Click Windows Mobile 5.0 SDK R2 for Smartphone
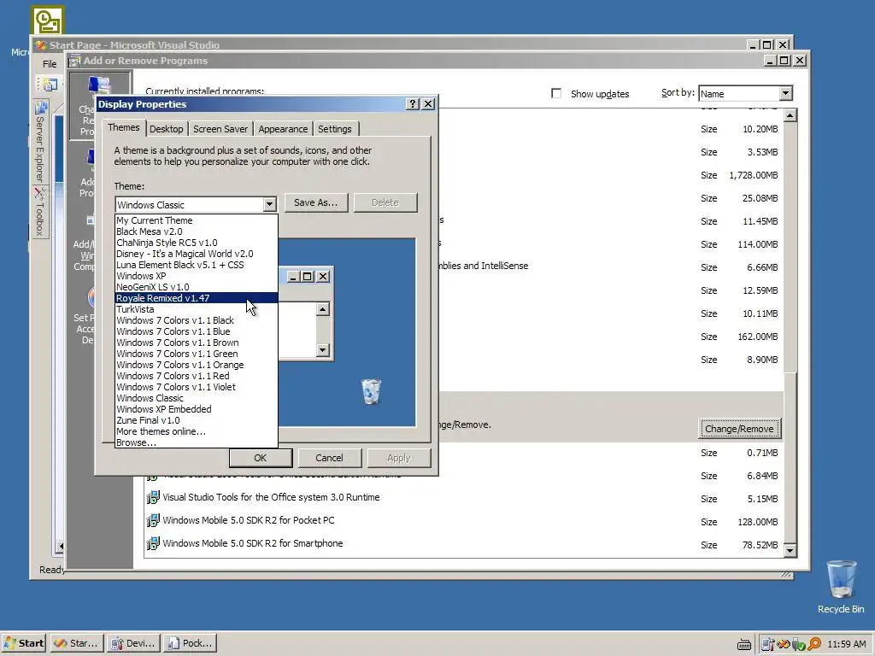875x656 pixels. [x=253, y=543]
